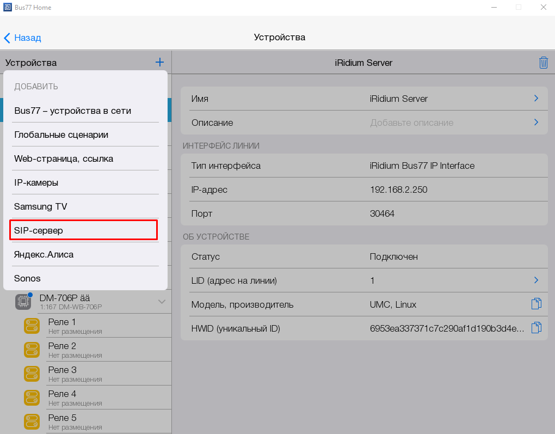The image size is (555, 434).
Task: Copy the HWID unique ID value
Action: click(536, 328)
